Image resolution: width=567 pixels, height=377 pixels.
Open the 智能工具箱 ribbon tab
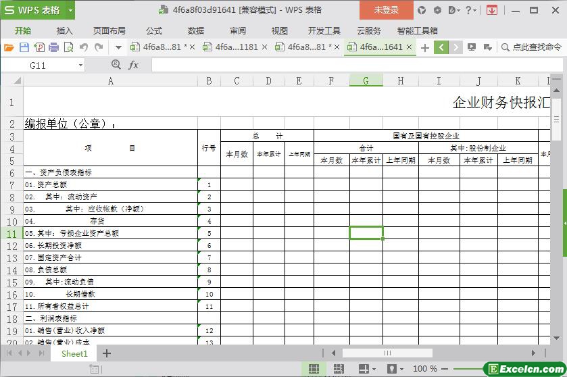point(417,30)
